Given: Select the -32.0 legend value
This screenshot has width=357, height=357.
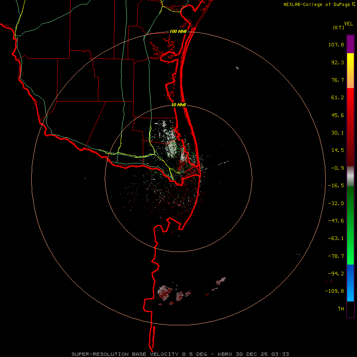Looking at the screenshot, I should pyautogui.click(x=336, y=203).
